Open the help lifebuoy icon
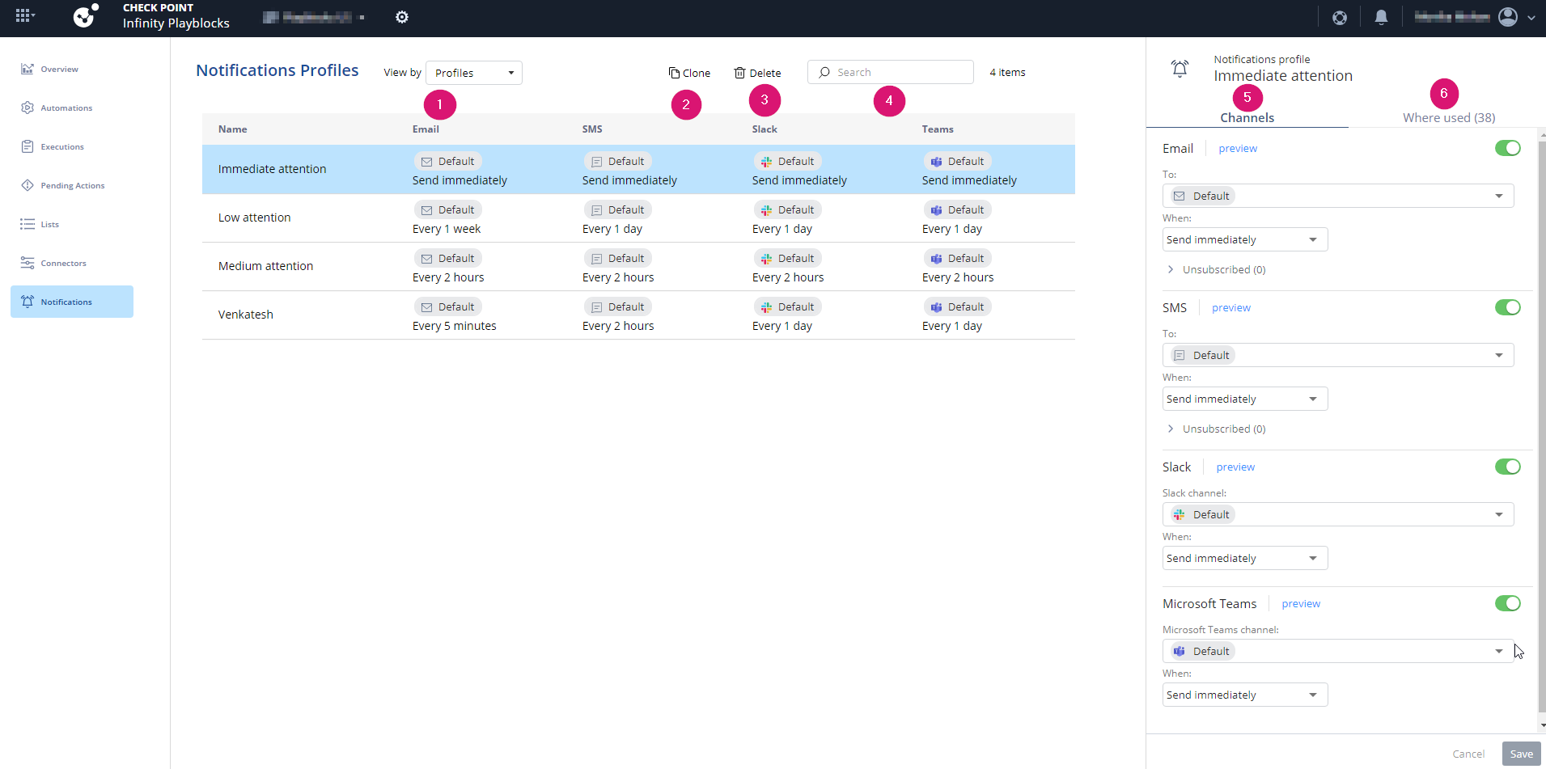This screenshot has width=1546, height=769. point(1340,17)
